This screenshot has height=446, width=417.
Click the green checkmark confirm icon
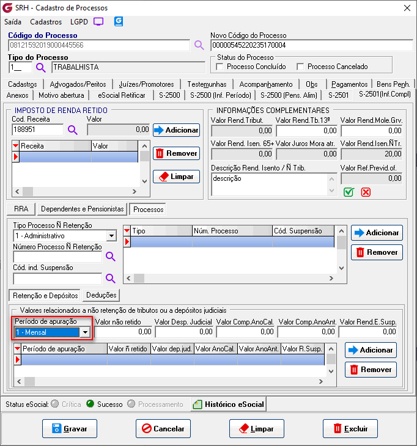[349, 192]
